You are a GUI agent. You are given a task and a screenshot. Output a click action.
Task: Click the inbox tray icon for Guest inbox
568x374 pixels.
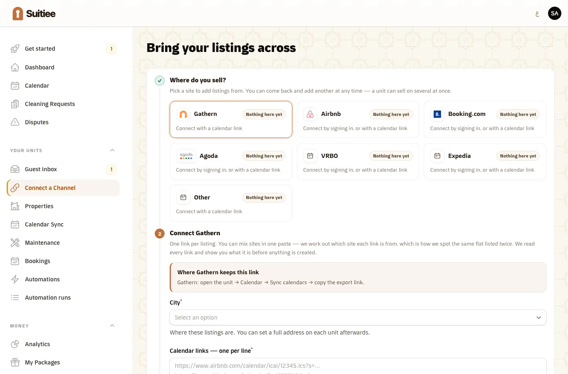click(x=15, y=169)
